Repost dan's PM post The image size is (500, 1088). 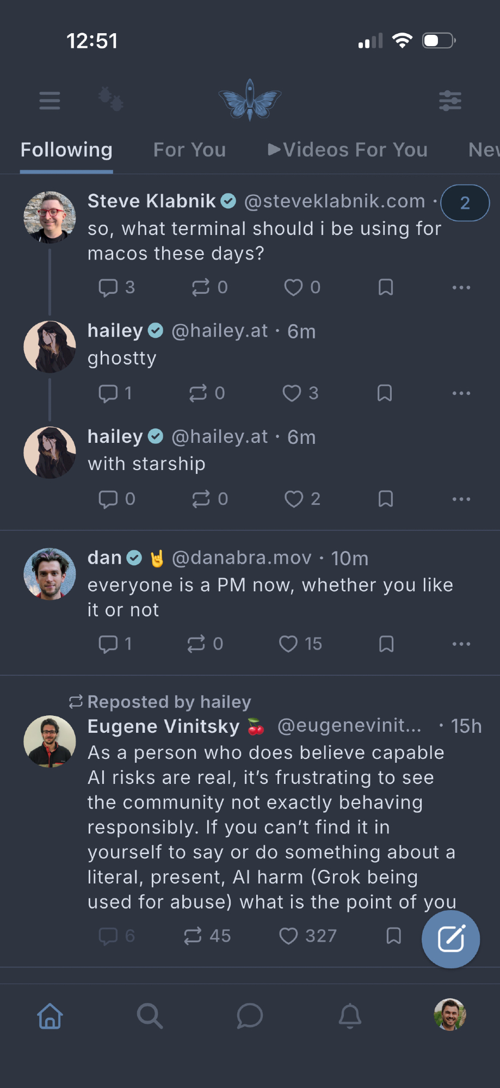point(196,644)
